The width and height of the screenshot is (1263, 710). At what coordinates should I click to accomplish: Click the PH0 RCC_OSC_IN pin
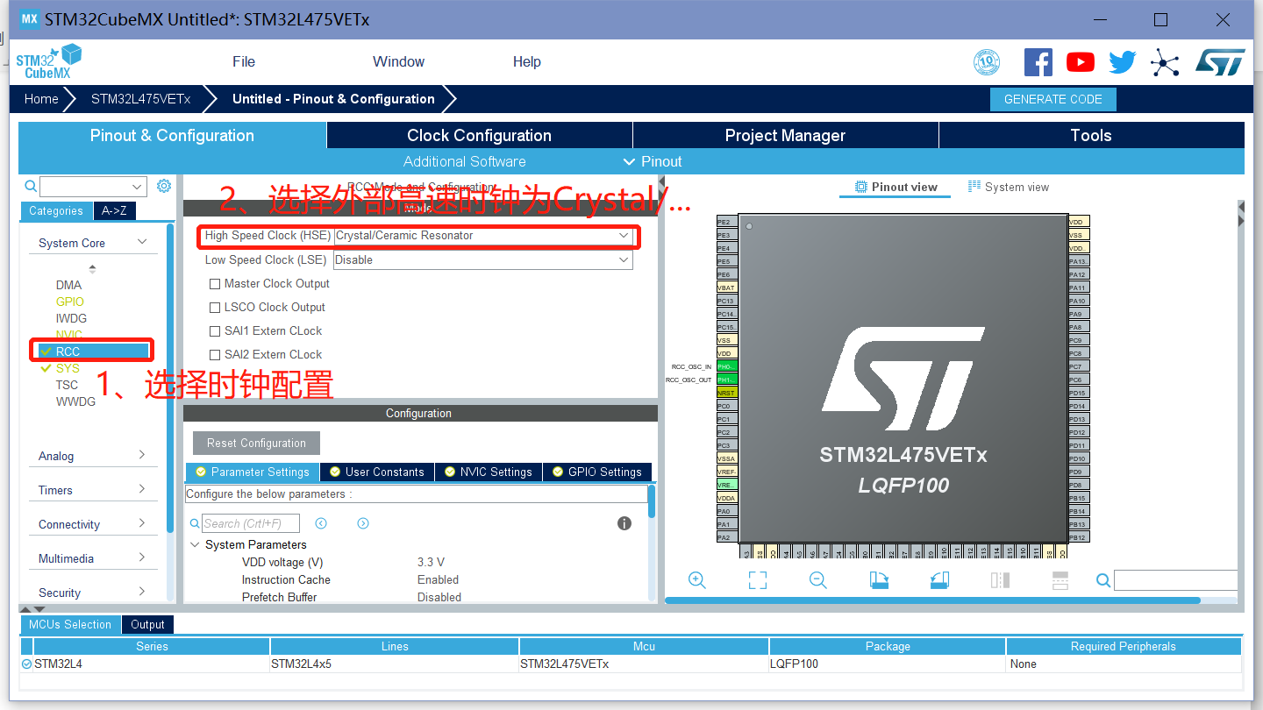727,366
